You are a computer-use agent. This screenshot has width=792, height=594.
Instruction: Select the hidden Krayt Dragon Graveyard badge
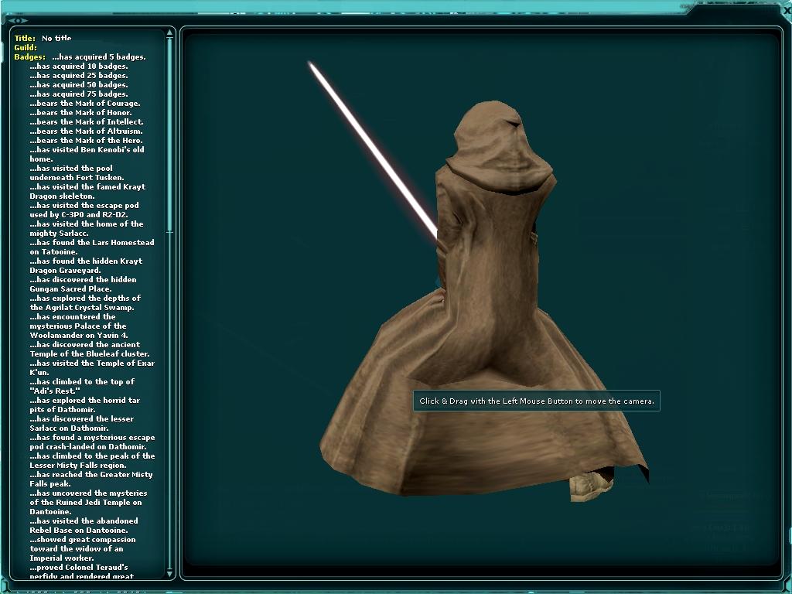86,266
